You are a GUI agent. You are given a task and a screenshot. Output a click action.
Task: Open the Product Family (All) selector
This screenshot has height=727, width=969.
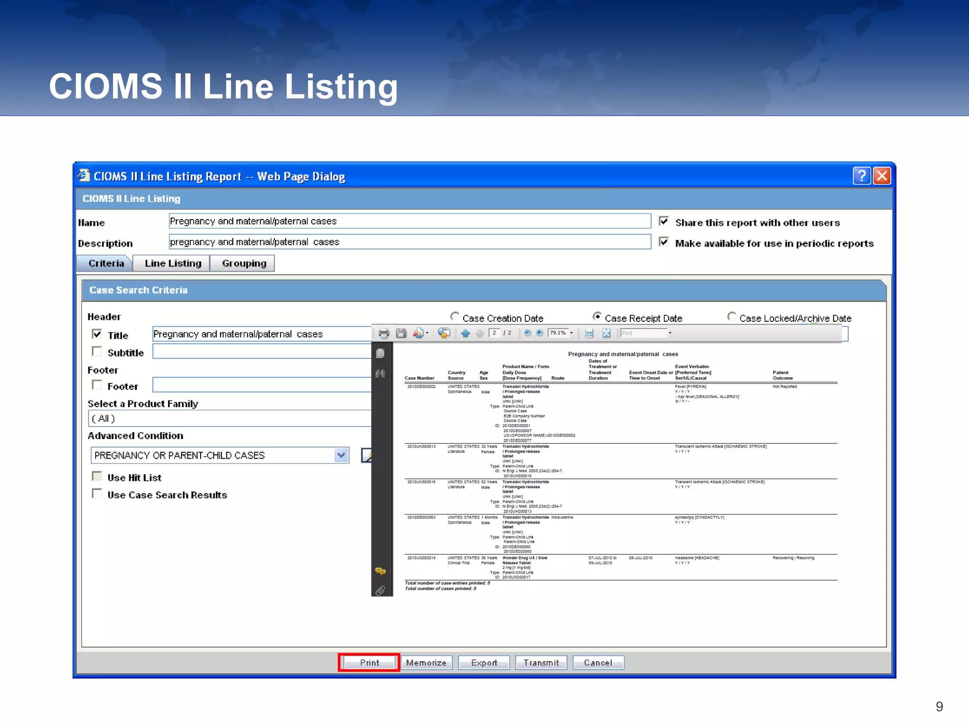point(230,418)
